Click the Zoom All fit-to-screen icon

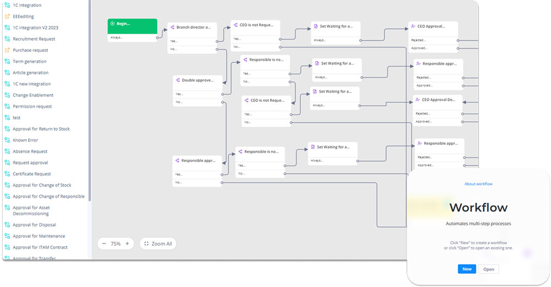146,243
